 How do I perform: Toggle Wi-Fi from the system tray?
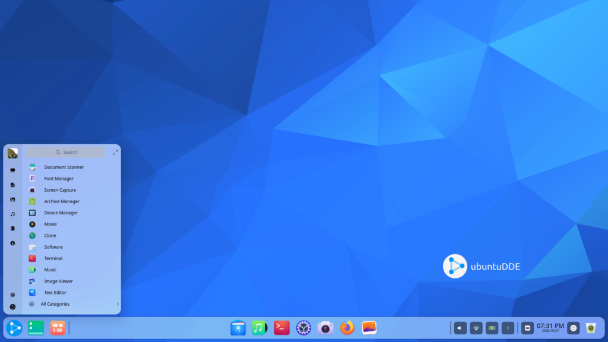coord(475,327)
